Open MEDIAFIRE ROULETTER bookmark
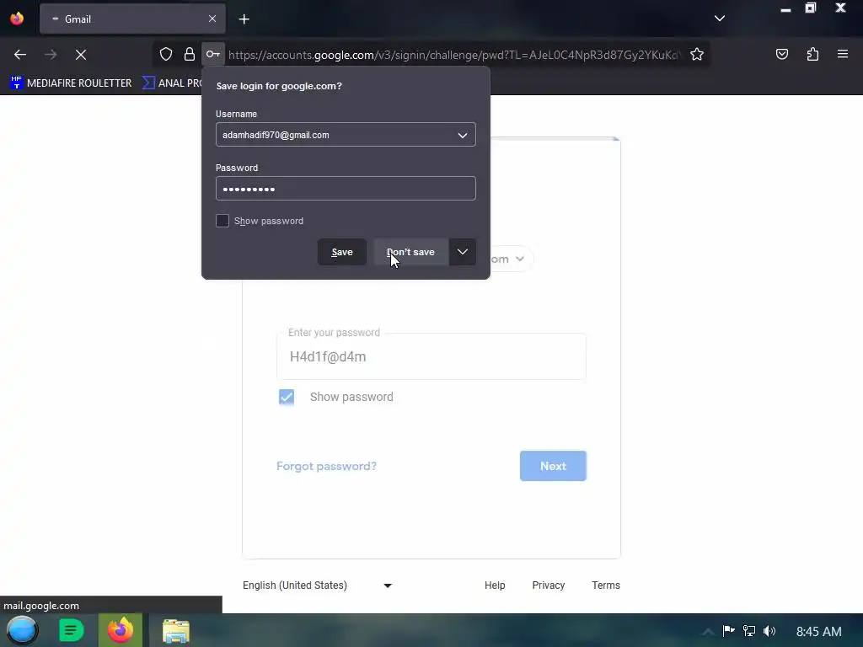This screenshot has height=647, width=863. click(71, 83)
